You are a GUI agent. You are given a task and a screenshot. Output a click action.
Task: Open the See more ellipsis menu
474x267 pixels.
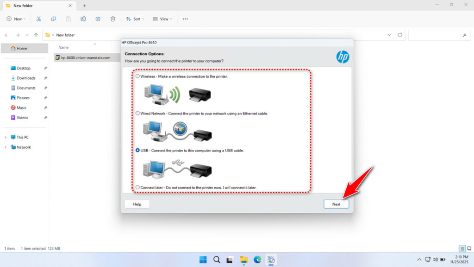(x=185, y=19)
